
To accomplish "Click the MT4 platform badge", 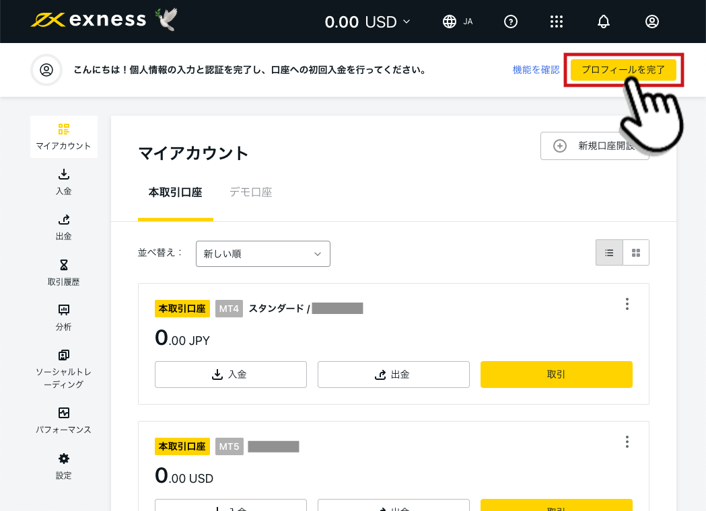I will (x=230, y=309).
